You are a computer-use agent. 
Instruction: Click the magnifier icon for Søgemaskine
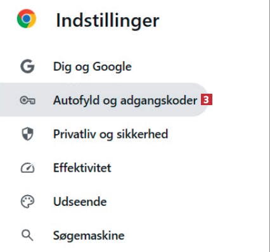coord(27,236)
